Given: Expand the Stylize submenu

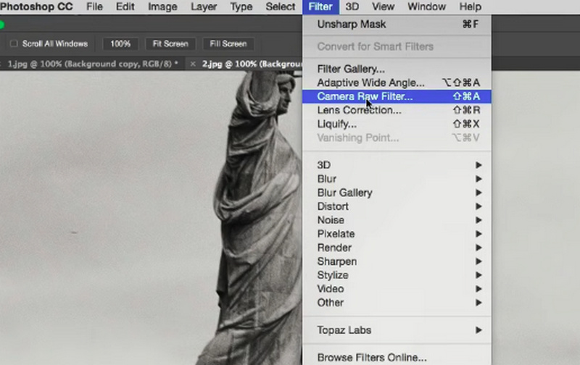Looking at the screenshot, I should pos(397,275).
